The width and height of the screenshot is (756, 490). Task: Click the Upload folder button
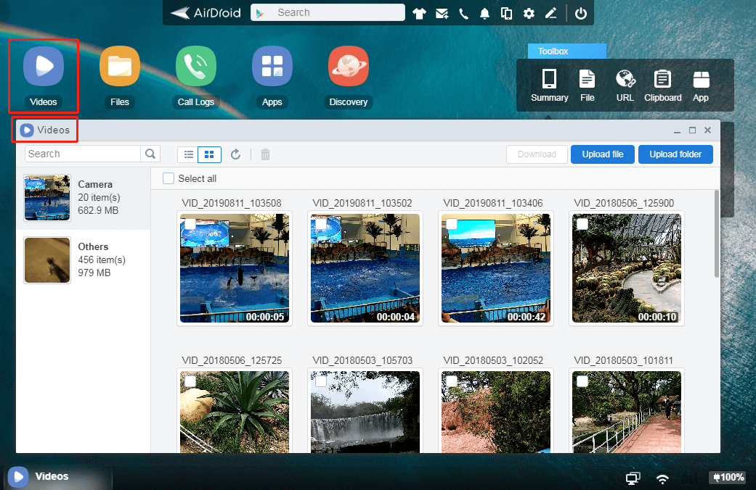[x=675, y=154]
